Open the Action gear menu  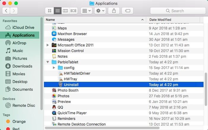pos(100,11)
